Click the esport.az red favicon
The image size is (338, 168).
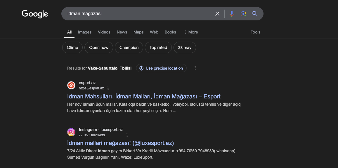(x=71, y=85)
